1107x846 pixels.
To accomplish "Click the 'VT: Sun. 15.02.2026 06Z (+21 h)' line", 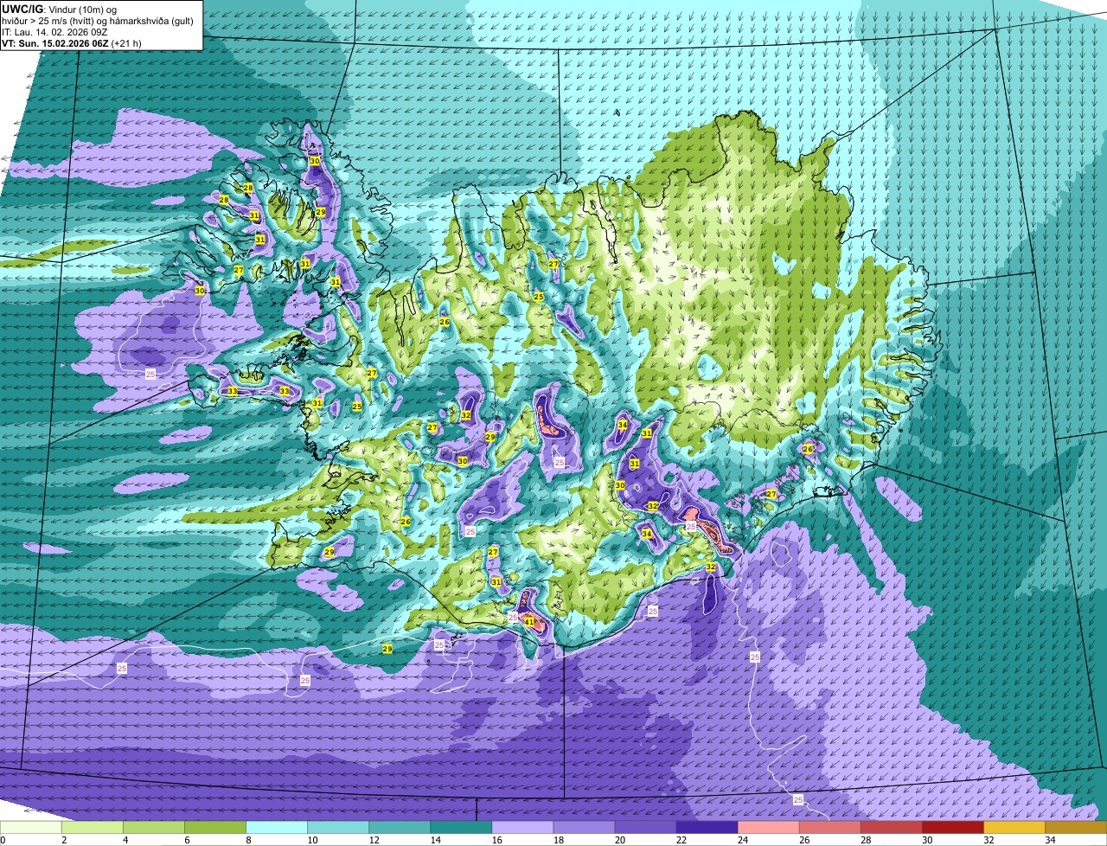I will [72, 42].
